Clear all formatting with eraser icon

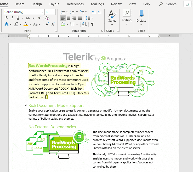point(47,18)
